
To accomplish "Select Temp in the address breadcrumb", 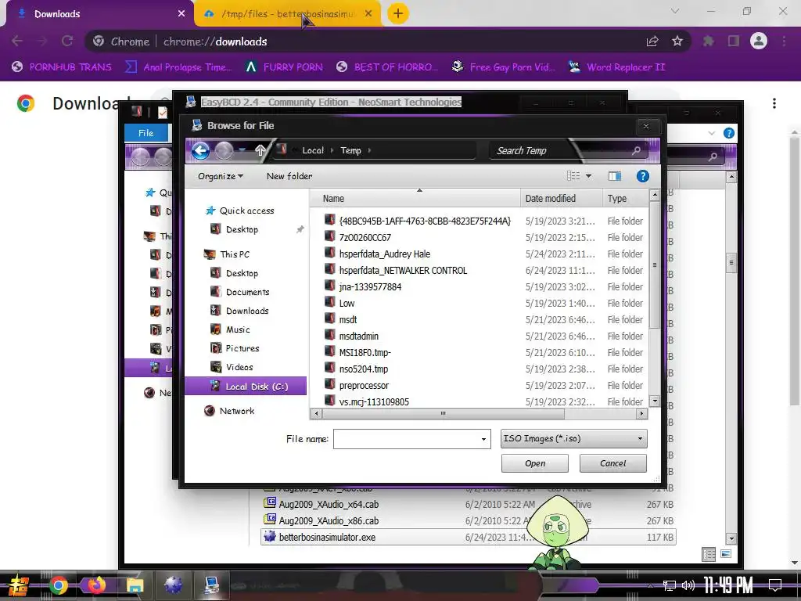I will 350,150.
